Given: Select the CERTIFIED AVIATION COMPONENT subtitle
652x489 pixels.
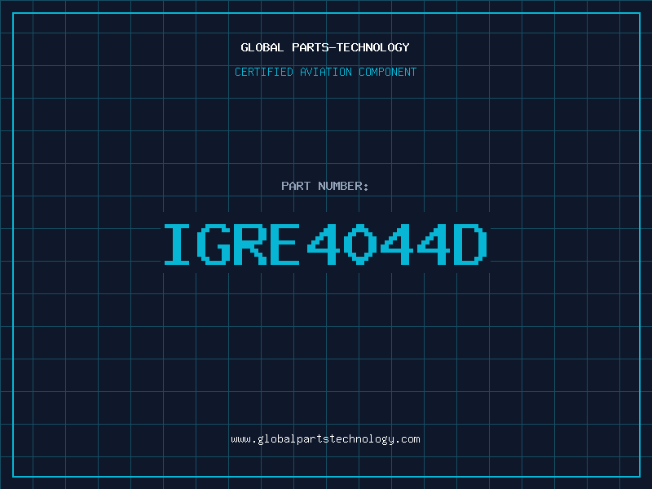Looking at the screenshot, I should tap(325, 72).
